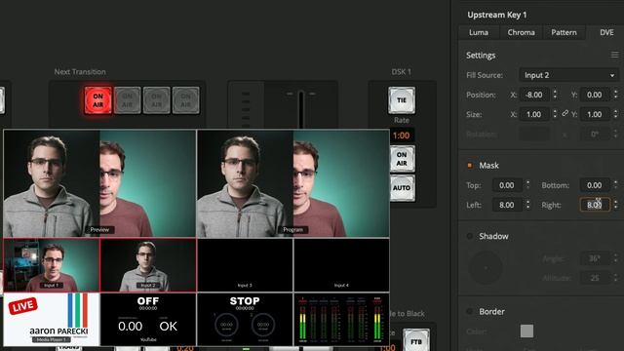Select the Input 2 multiview thumbnail

pos(148,265)
